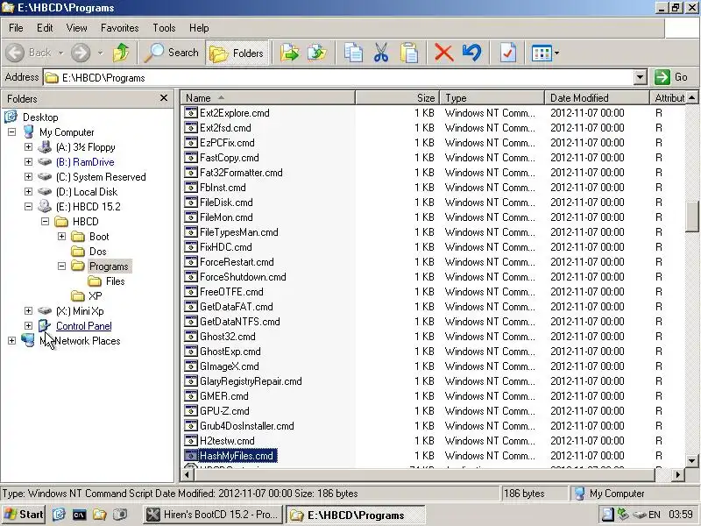
Task: Open the View menu
Action: pos(76,28)
